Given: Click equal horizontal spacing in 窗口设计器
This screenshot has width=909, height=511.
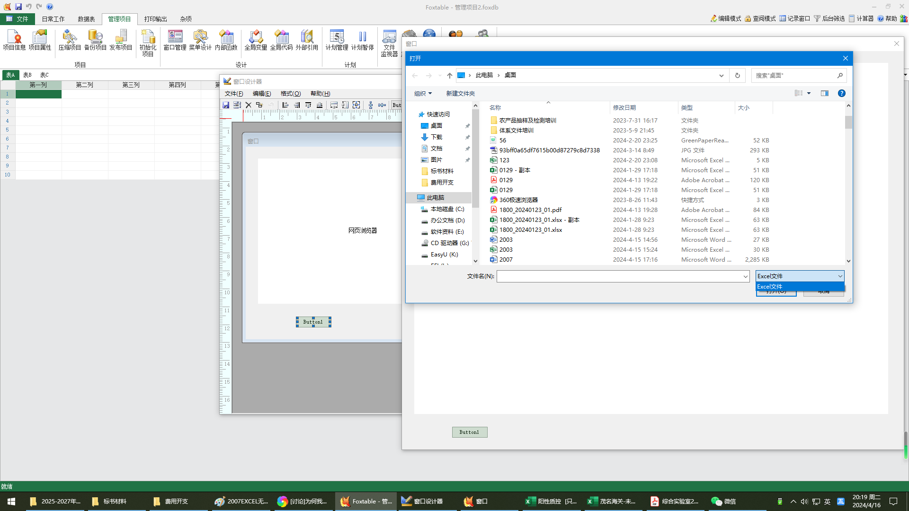Looking at the screenshot, I should (382, 105).
